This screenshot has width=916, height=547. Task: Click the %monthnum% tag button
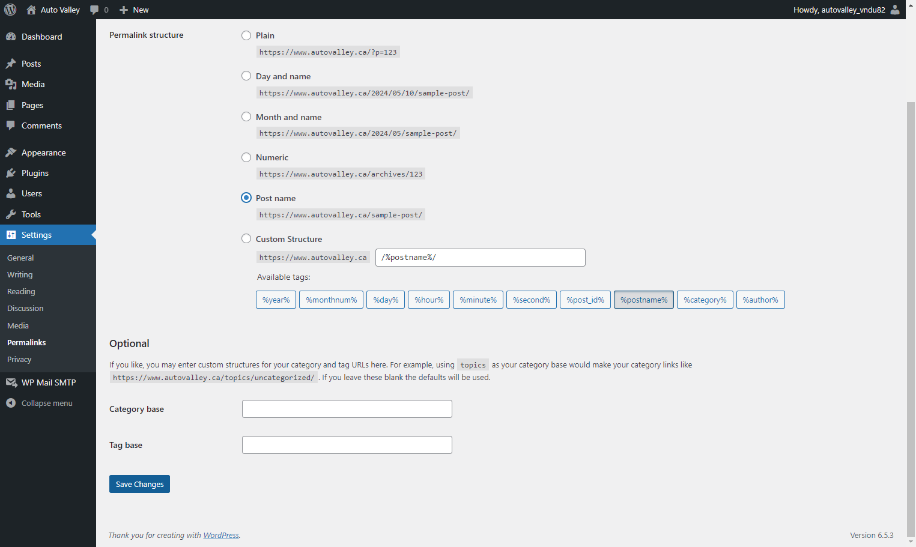click(332, 300)
